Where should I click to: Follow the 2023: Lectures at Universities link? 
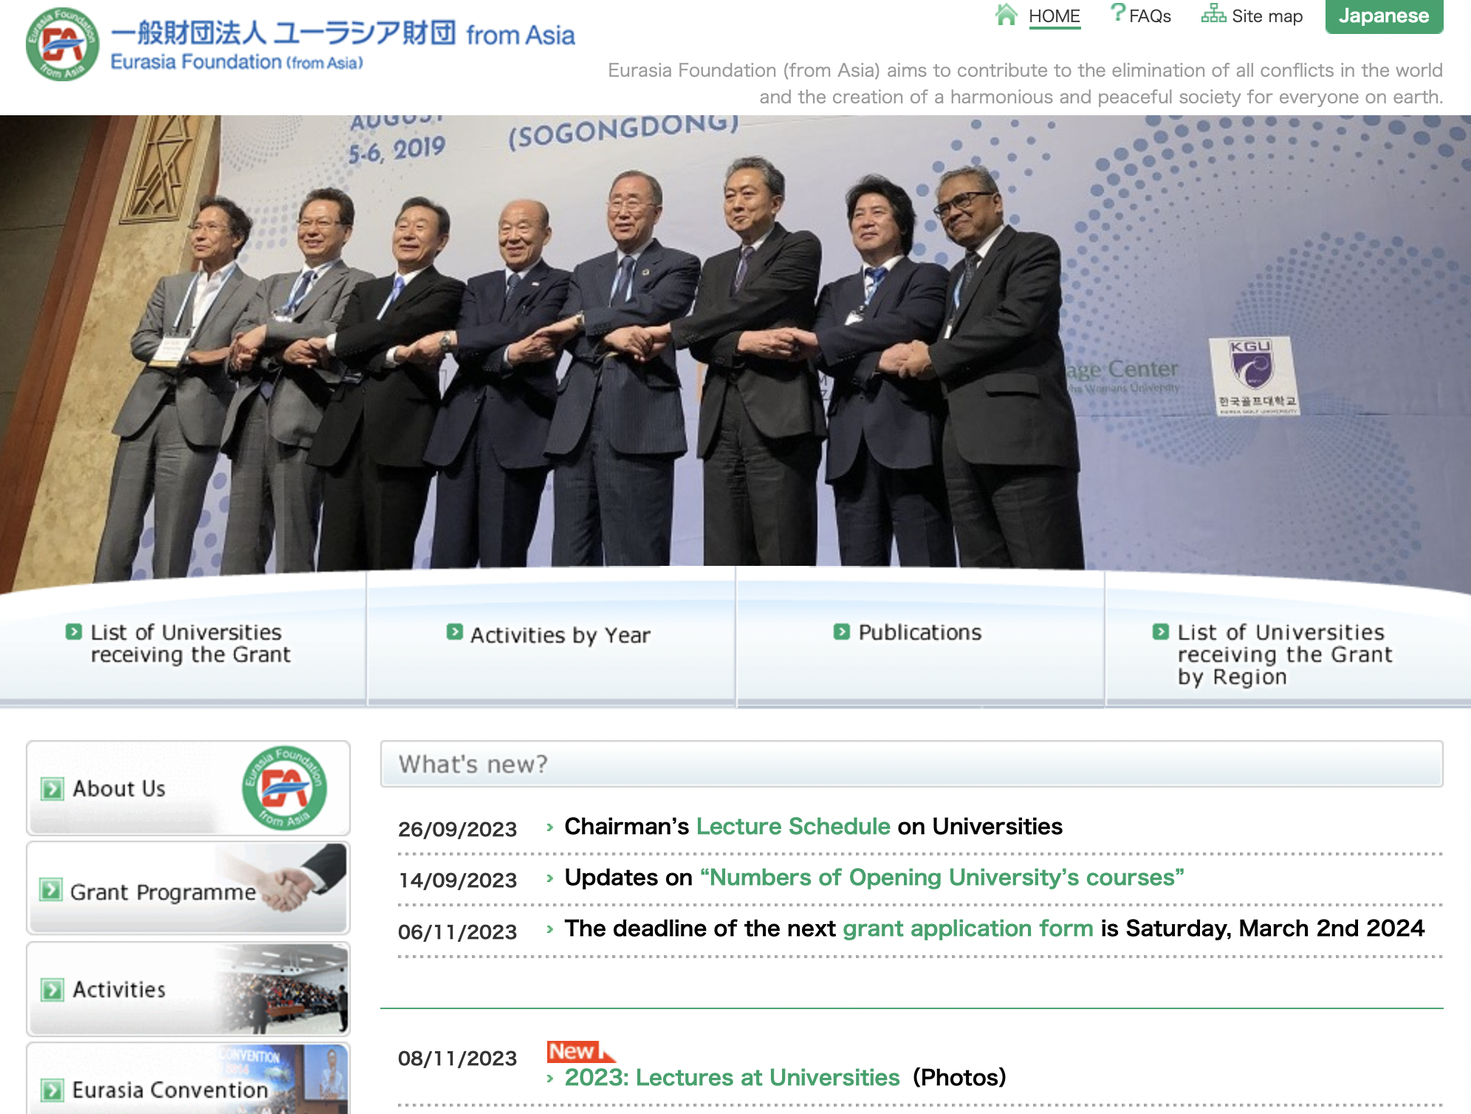(732, 1077)
